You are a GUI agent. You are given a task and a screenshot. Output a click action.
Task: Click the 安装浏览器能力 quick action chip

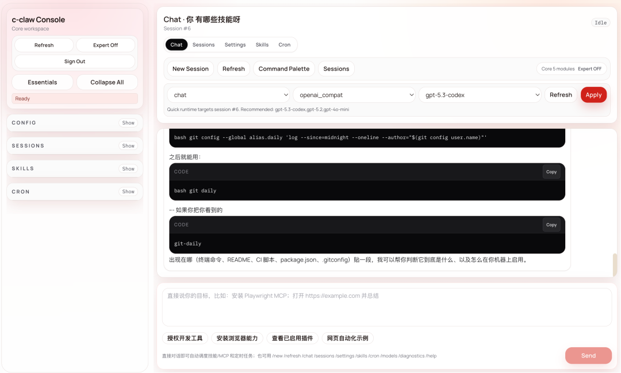click(236, 338)
